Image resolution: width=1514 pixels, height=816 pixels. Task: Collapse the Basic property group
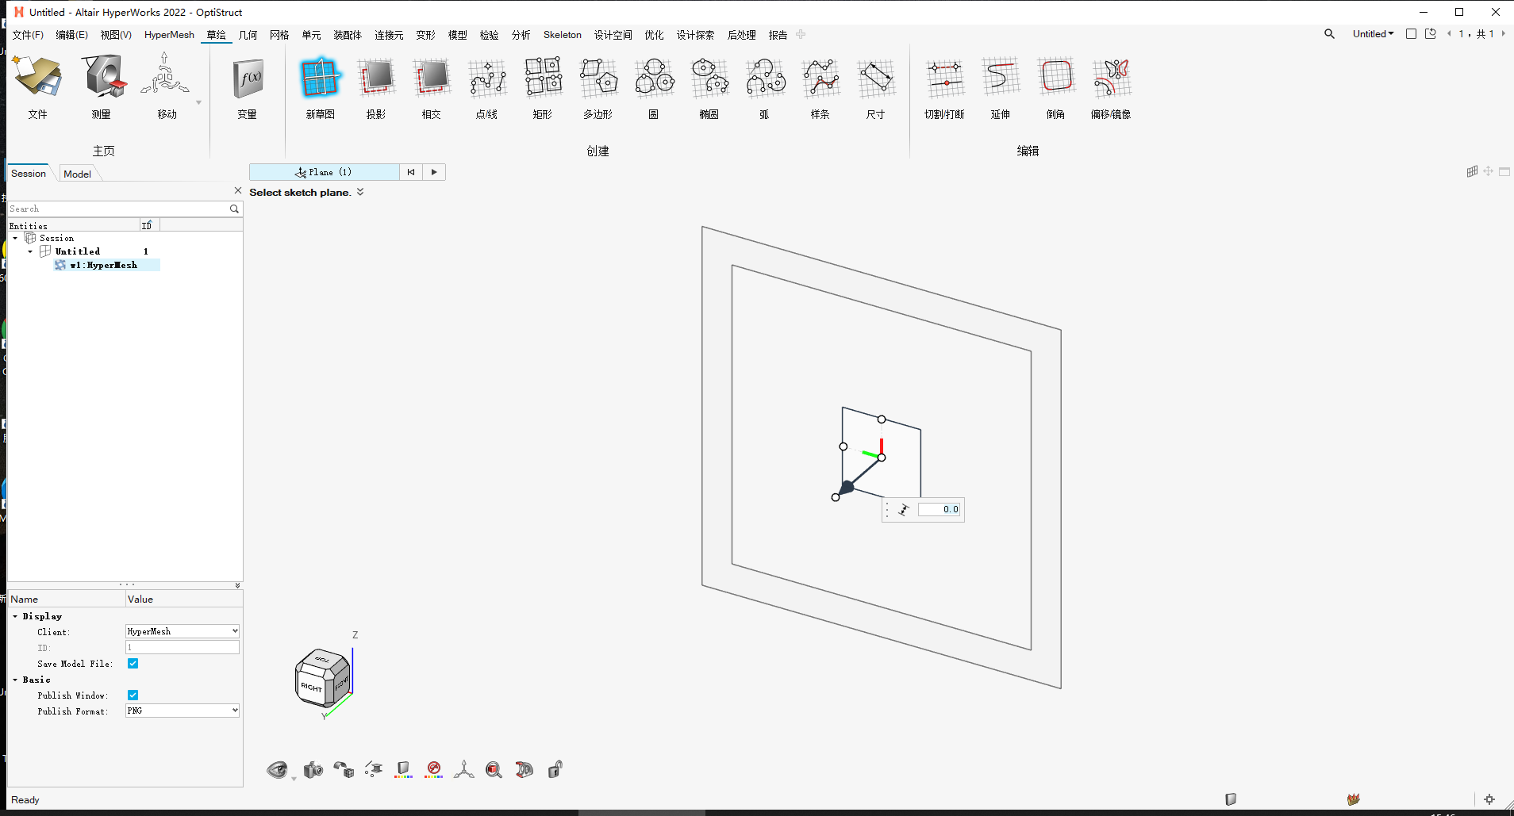pyautogui.click(x=15, y=680)
